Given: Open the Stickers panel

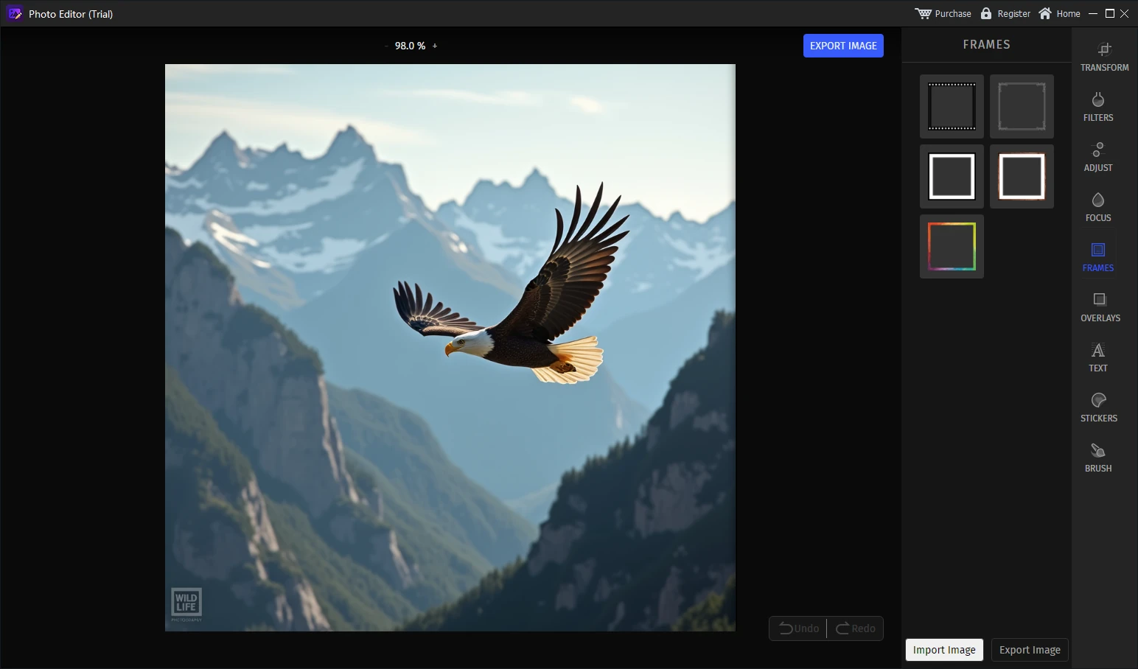Looking at the screenshot, I should pyautogui.click(x=1099, y=407).
